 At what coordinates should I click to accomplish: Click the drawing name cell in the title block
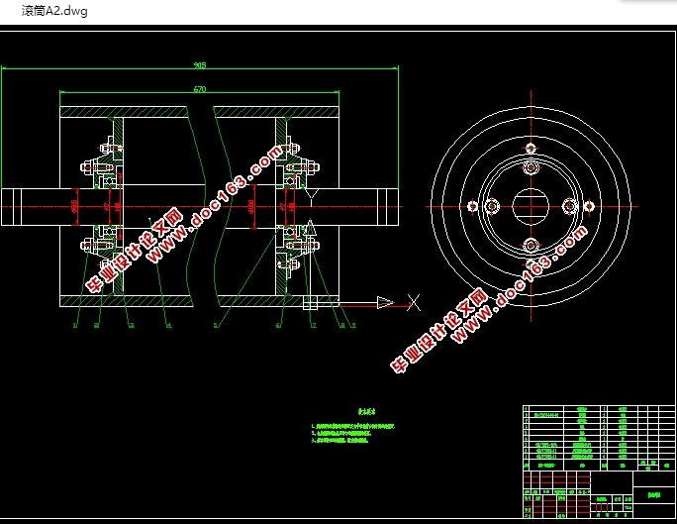(653, 495)
